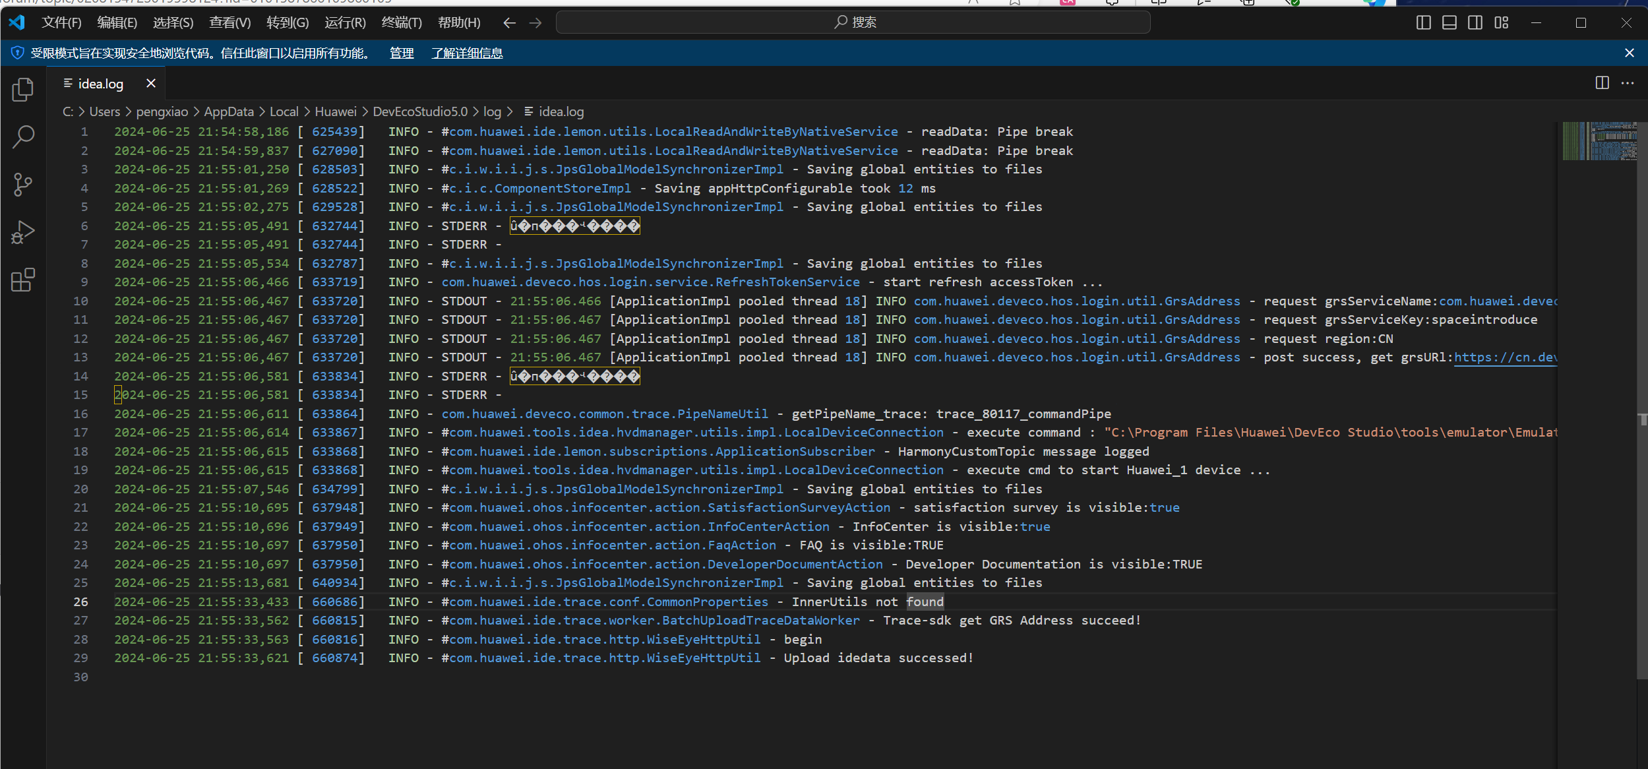This screenshot has width=1648, height=769.
Task: Click the 管理 link in banner
Action: click(402, 53)
